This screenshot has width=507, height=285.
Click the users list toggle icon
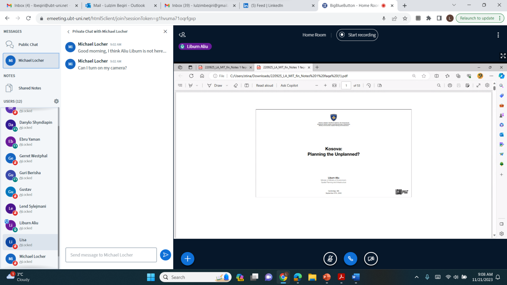click(182, 35)
